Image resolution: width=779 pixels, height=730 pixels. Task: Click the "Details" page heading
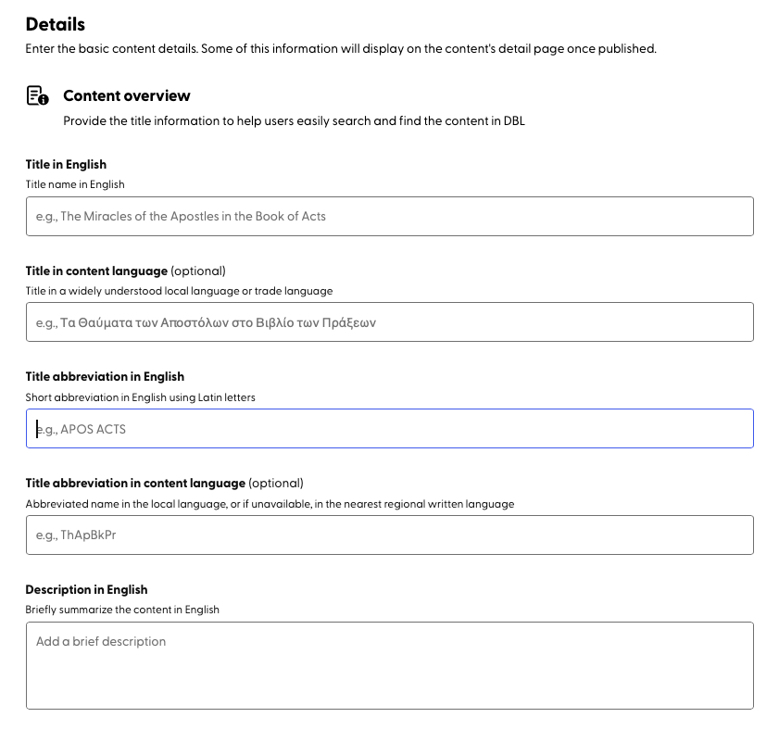55,24
